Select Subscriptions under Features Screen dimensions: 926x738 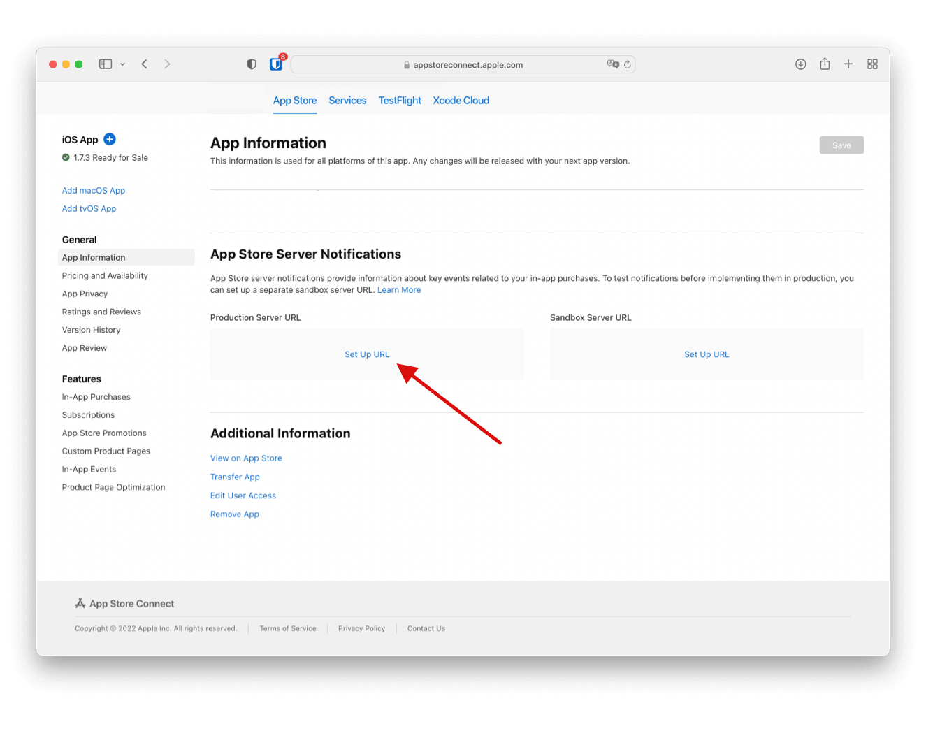88,414
